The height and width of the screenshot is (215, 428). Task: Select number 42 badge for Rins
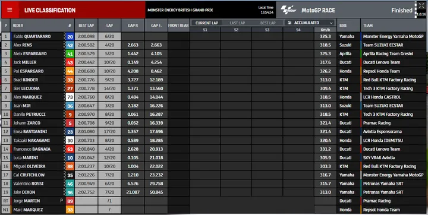[70, 45]
